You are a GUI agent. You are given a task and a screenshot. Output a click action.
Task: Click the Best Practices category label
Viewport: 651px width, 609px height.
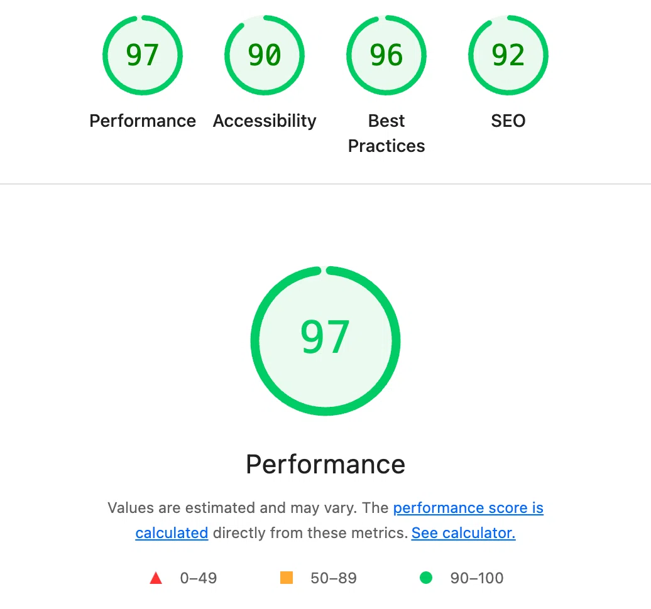coord(386,133)
